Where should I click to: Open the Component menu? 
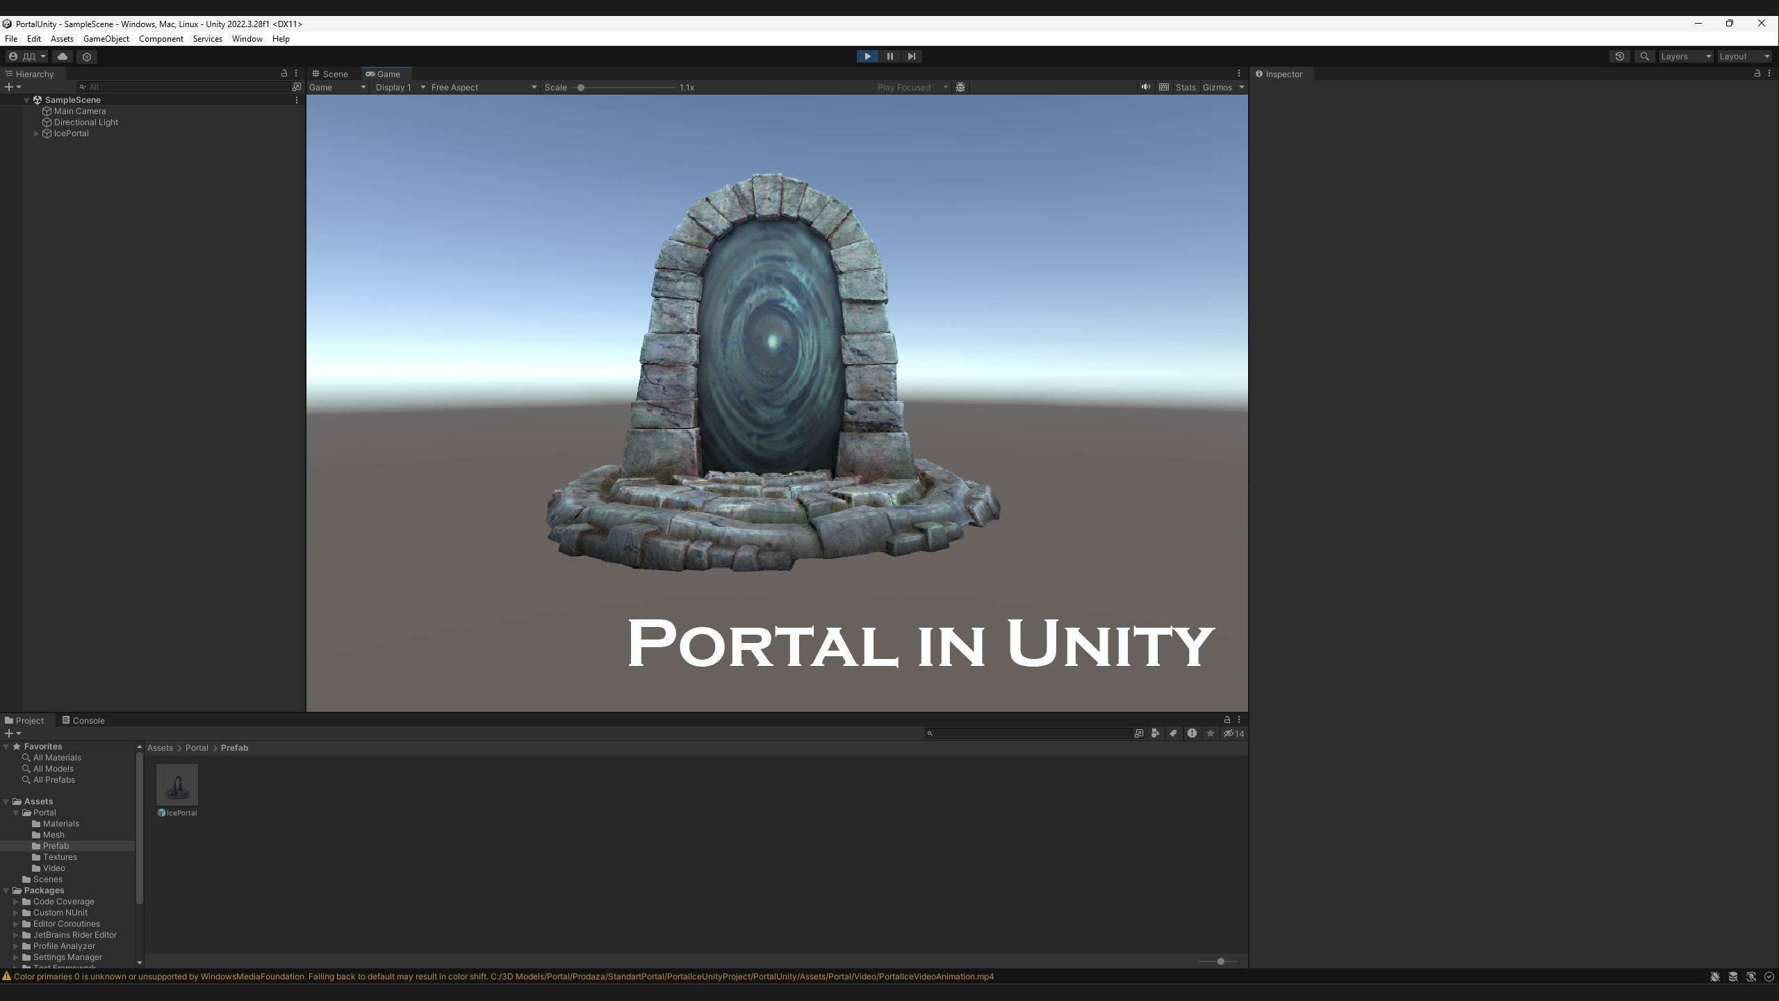161,39
